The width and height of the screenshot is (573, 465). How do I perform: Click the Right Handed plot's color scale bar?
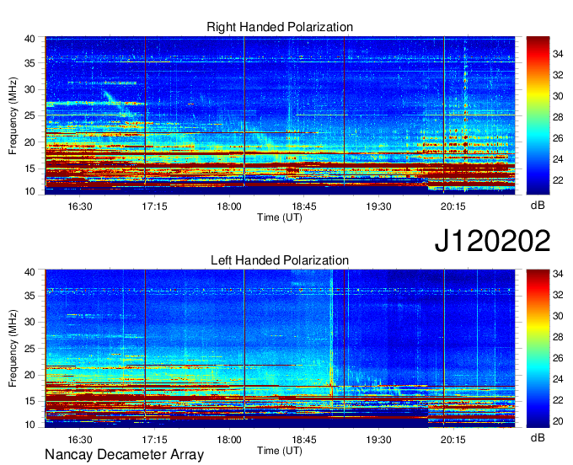(x=538, y=115)
